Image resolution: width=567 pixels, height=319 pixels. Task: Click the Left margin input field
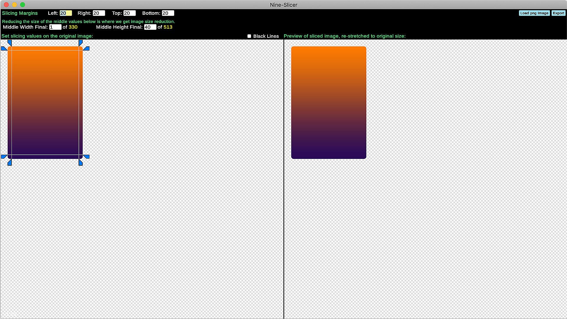pyautogui.click(x=66, y=13)
